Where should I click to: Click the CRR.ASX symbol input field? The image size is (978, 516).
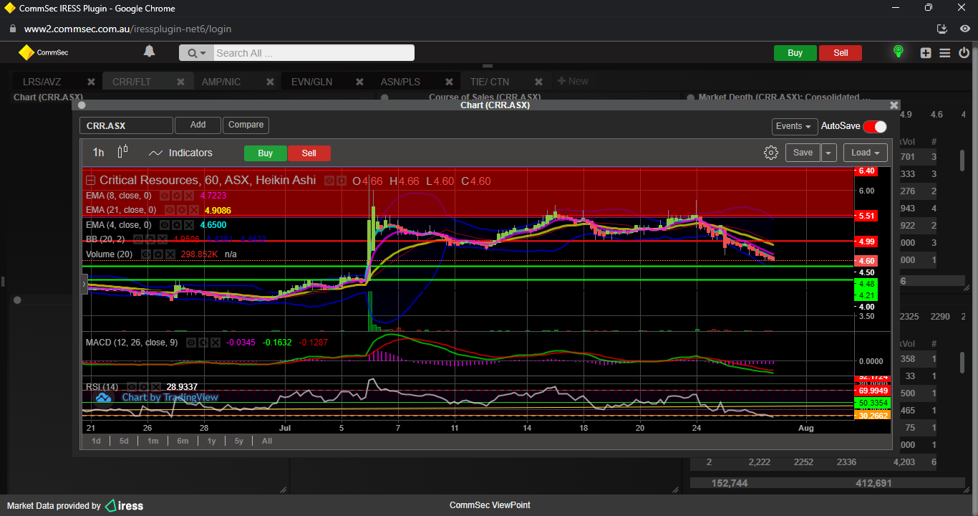pyautogui.click(x=126, y=125)
